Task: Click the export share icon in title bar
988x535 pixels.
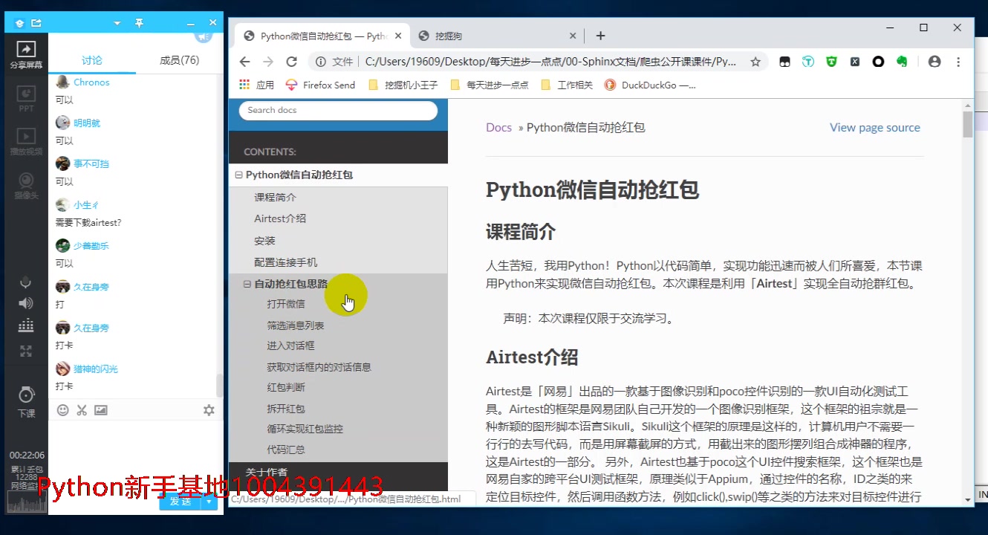Action: 36,23
